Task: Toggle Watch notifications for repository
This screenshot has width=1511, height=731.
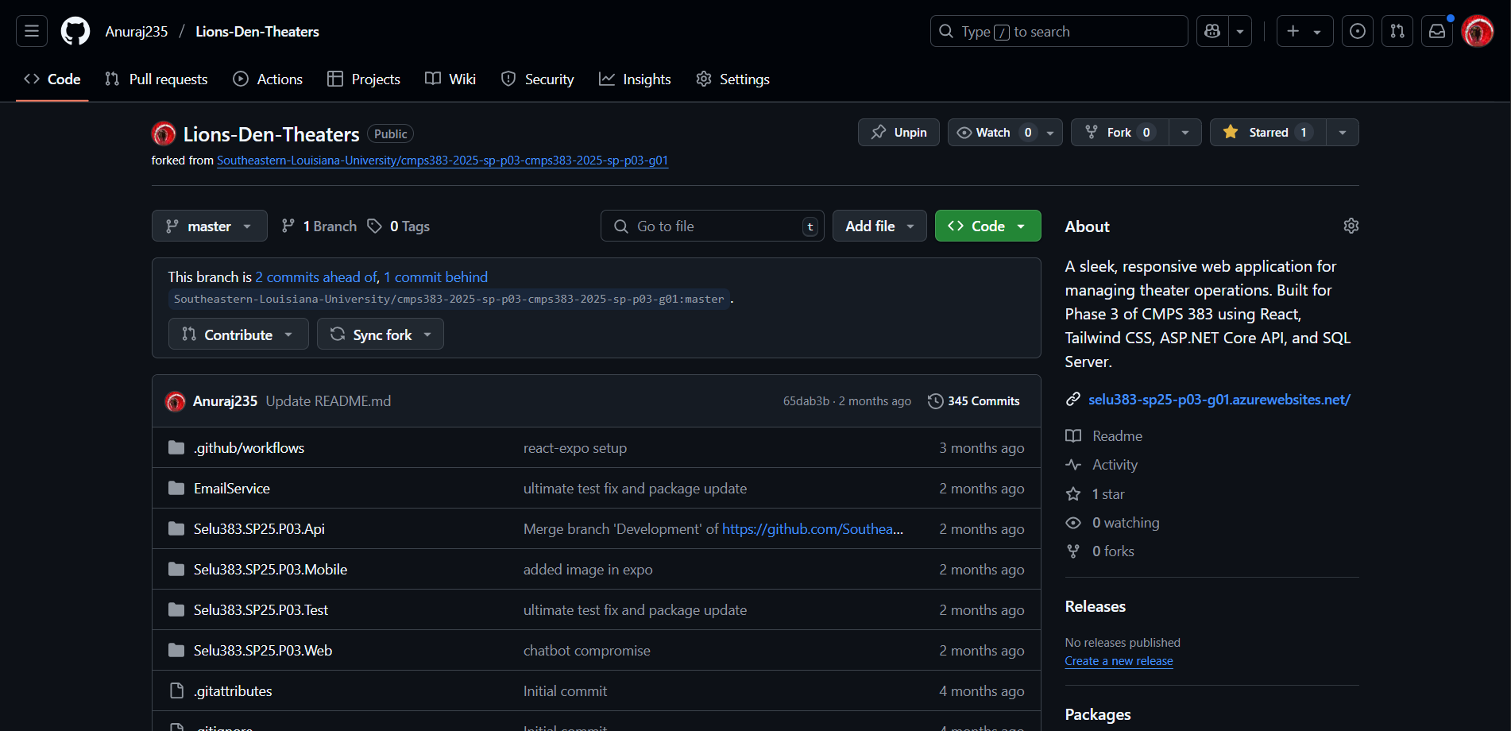Action: pyautogui.click(x=995, y=133)
